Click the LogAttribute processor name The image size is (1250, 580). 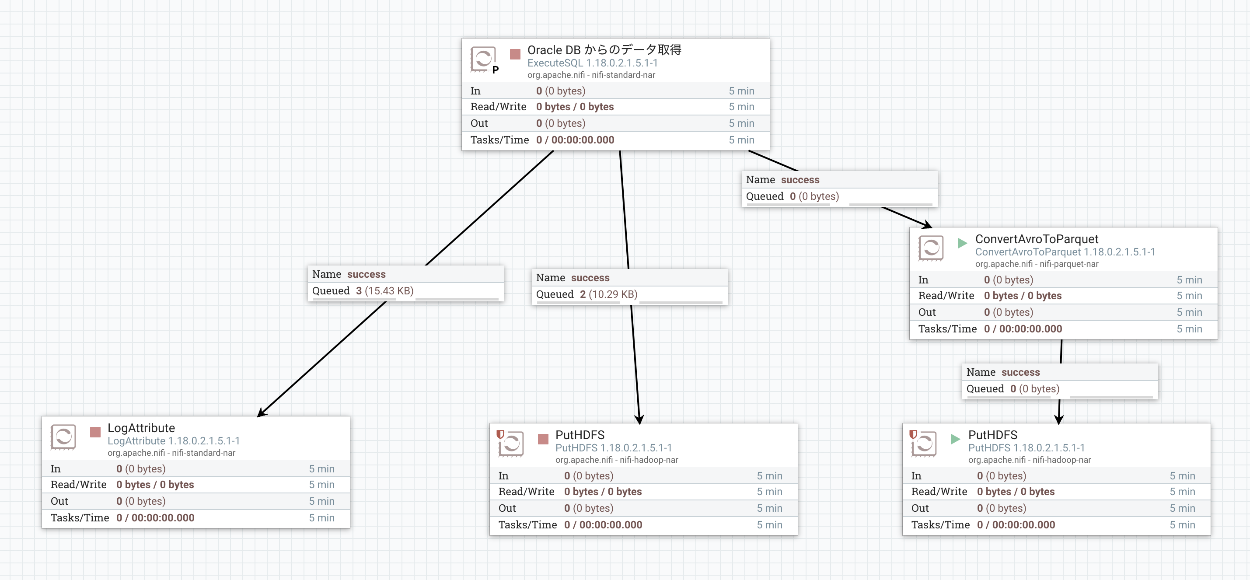click(x=141, y=428)
